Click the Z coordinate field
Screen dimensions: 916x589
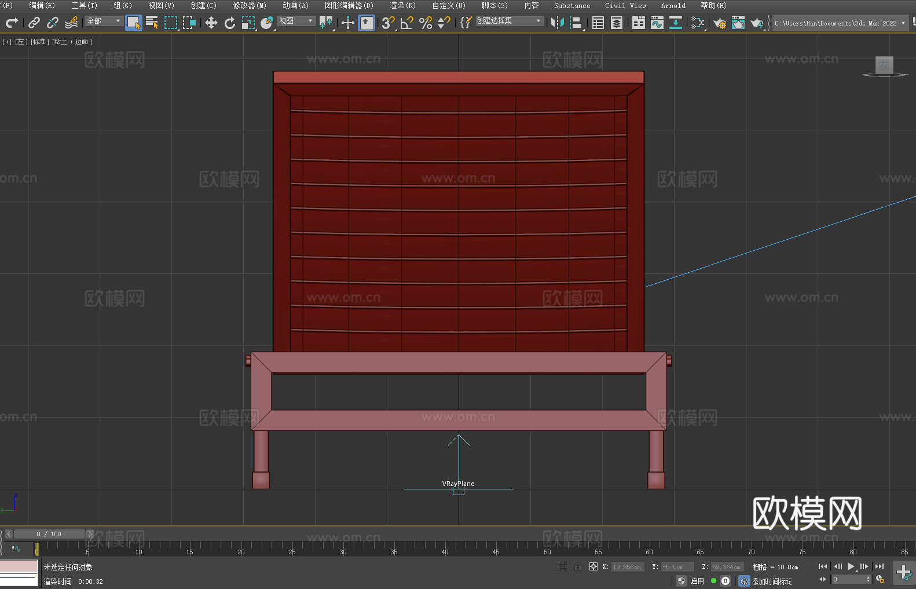[x=727, y=567]
